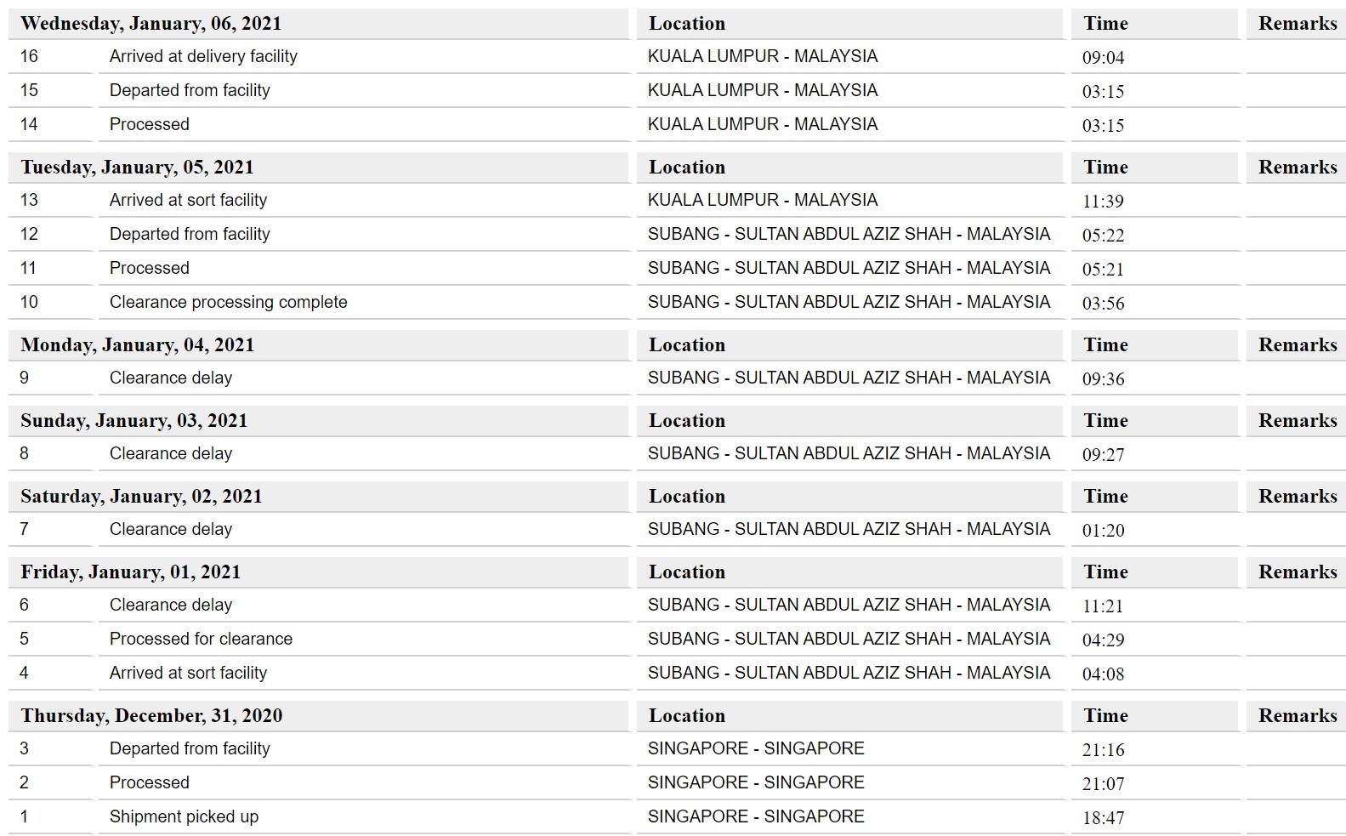
Task: Click the 01:20 time entry
Action: click(1103, 531)
